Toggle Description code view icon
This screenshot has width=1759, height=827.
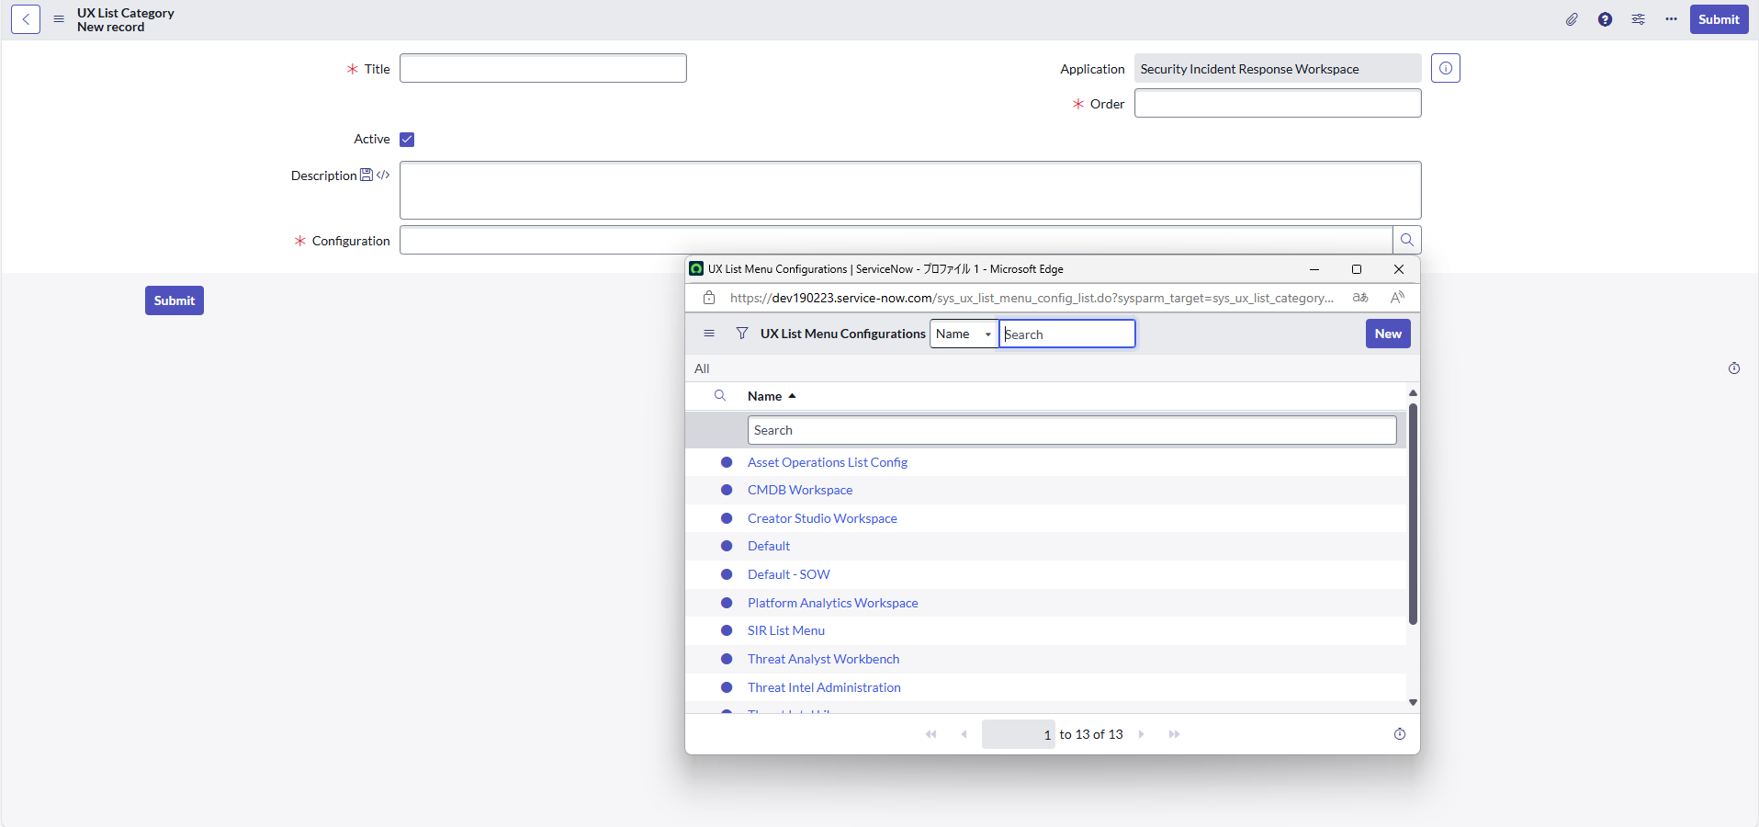click(383, 175)
